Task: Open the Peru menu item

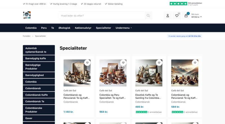Action: pyautogui.click(x=44, y=28)
